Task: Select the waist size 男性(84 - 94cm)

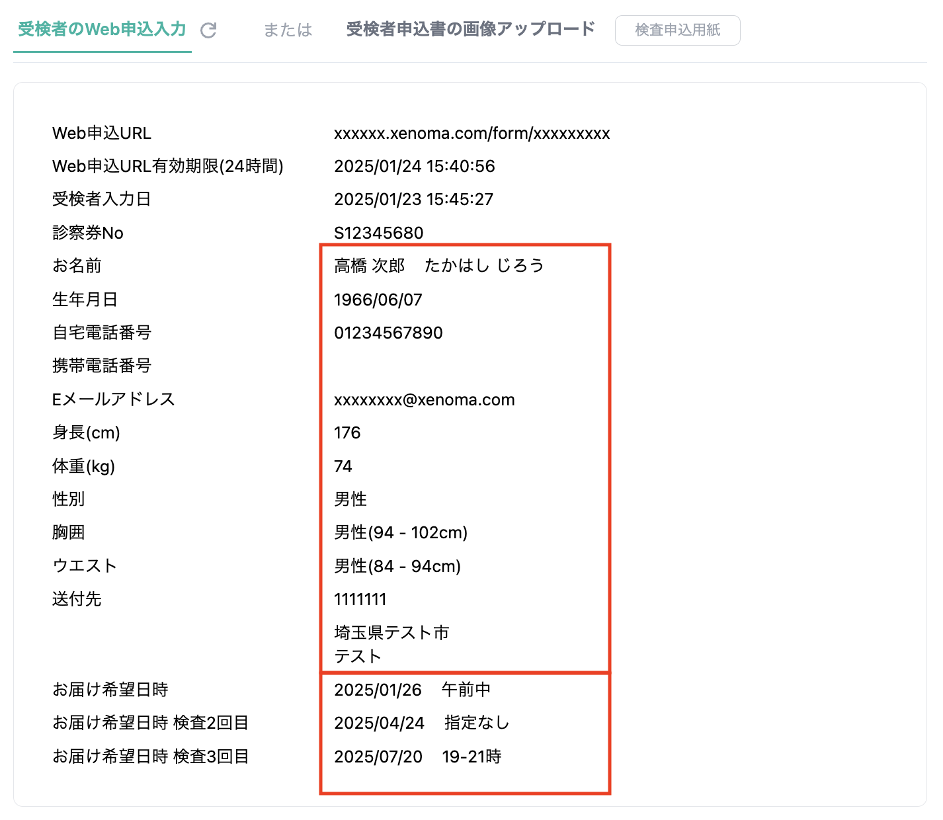Action: coord(397,567)
